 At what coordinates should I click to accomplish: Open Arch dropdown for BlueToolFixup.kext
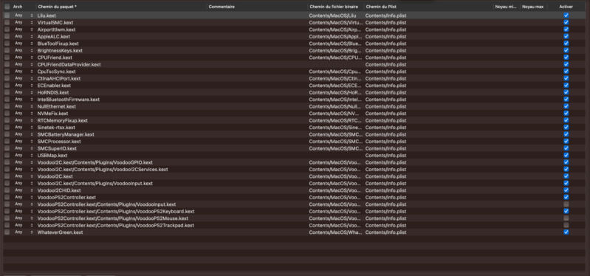24,44
